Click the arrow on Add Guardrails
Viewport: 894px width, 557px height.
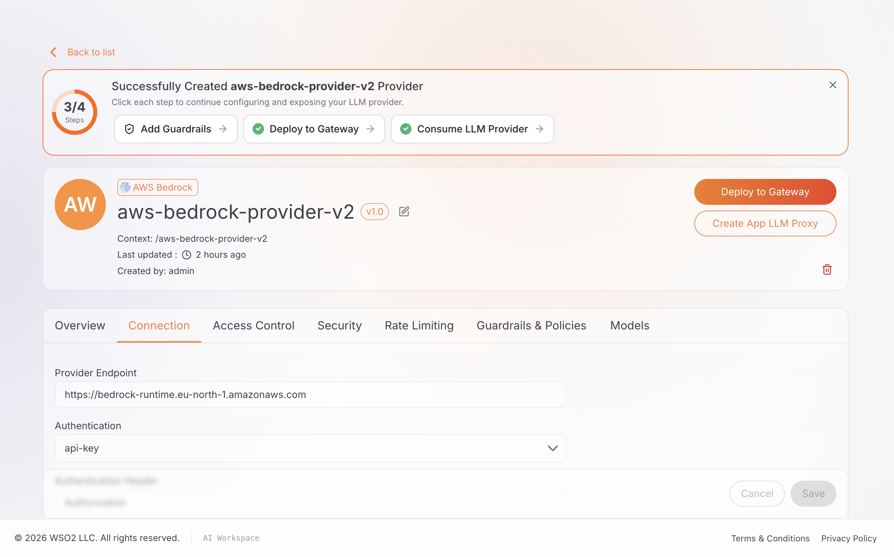(x=223, y=129)
